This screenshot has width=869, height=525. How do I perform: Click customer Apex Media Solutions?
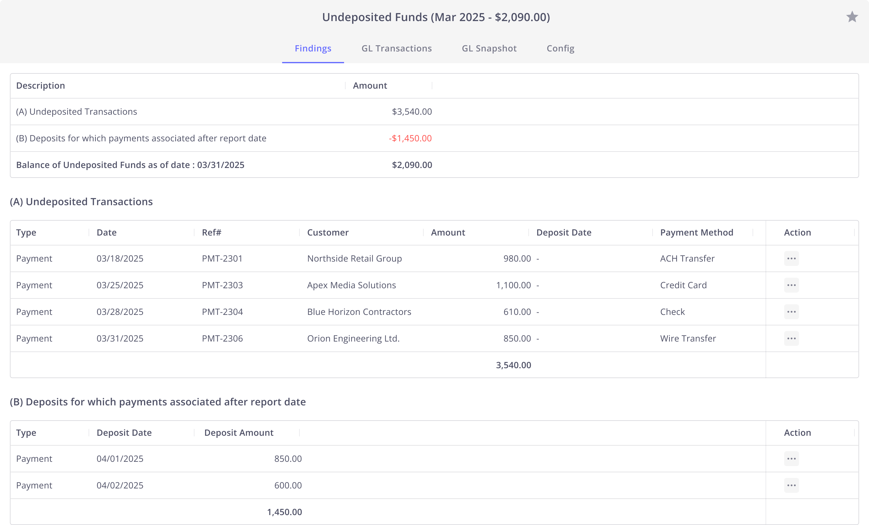coord(351,285)
